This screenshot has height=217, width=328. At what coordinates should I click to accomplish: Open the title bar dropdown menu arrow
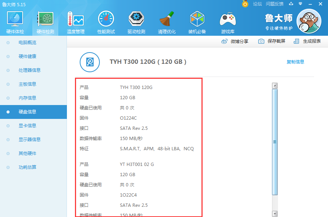tap(300, 4)
